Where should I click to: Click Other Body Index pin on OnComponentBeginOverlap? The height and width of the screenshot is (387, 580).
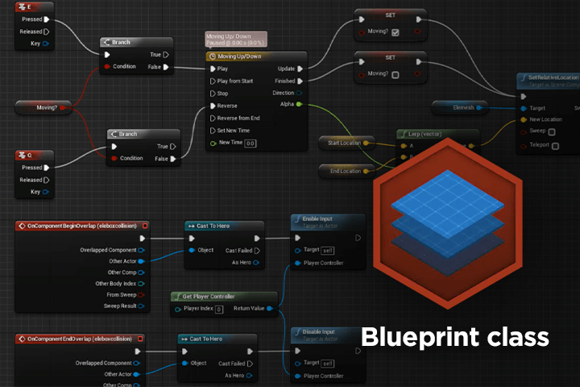pos(141,284)
